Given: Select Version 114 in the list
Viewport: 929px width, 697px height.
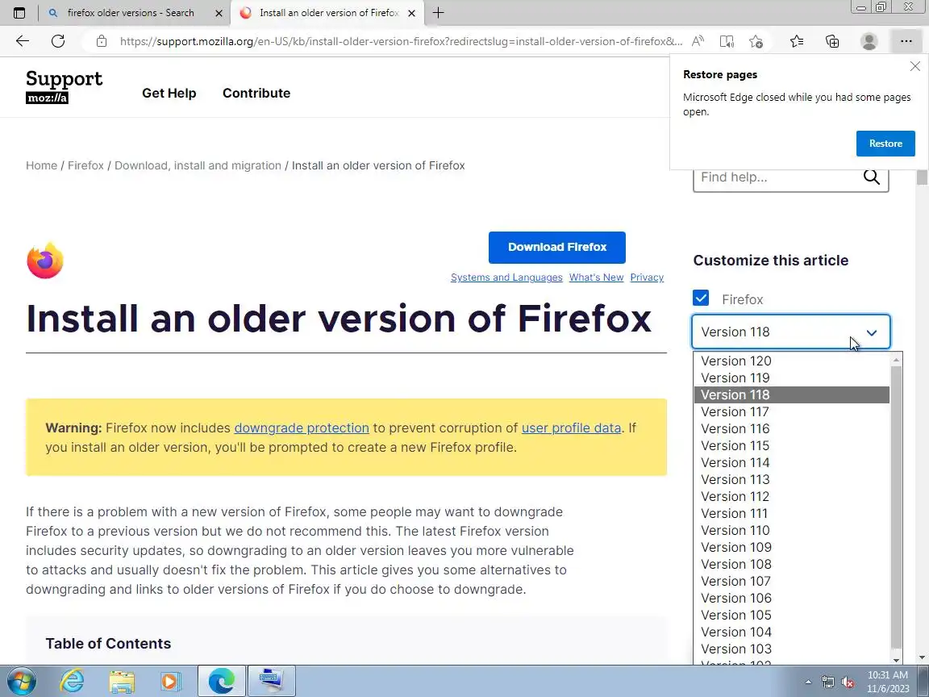Looking at the screenshot, I should tap(792, 463).
